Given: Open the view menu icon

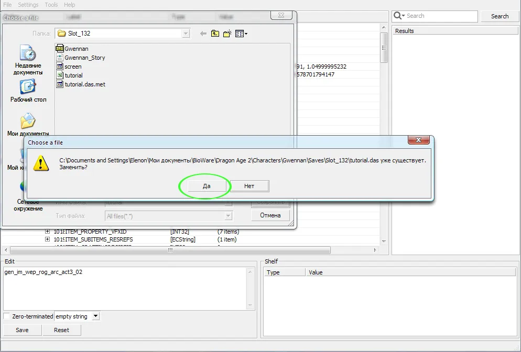Looking at the screenshot, I should 241,34.
